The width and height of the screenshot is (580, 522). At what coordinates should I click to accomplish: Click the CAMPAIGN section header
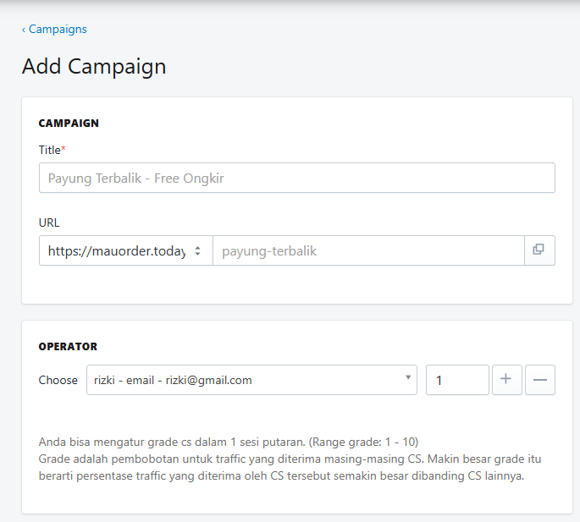tap(69, 124)
